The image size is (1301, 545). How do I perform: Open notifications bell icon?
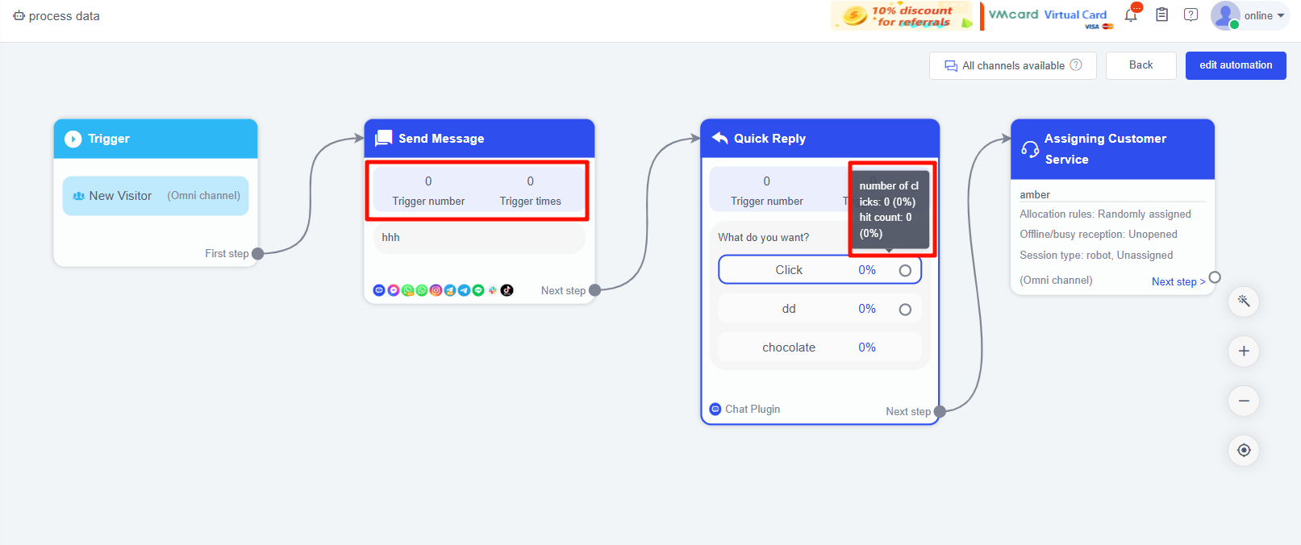(1131, 15)
